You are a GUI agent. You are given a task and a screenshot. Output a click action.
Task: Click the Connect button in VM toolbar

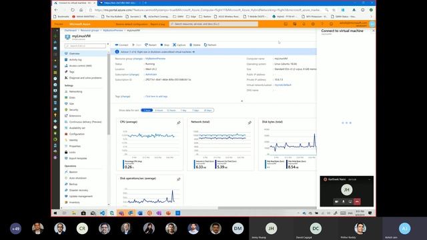(x=121, y=45)
